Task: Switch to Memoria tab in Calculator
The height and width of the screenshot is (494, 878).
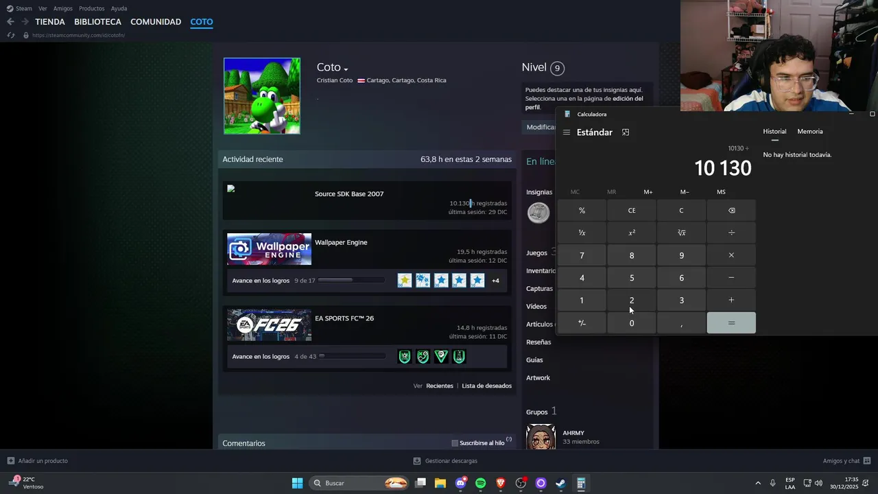Action: point(810,132)
